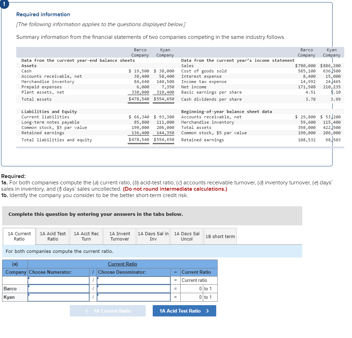Select the 1A Days Sal in Inv tab
Image resolution: width=352 pixels, height=338 pixels.
coord(153,236)
